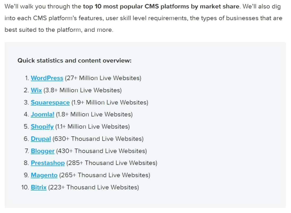Viewport: 291px width, 213px height.
Task: Click the '265+ Thousand Live Websites' text
Action: click(x=105, y=175)
